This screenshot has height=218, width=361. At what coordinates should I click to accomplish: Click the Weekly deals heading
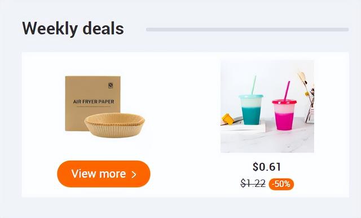coord(73,29)
